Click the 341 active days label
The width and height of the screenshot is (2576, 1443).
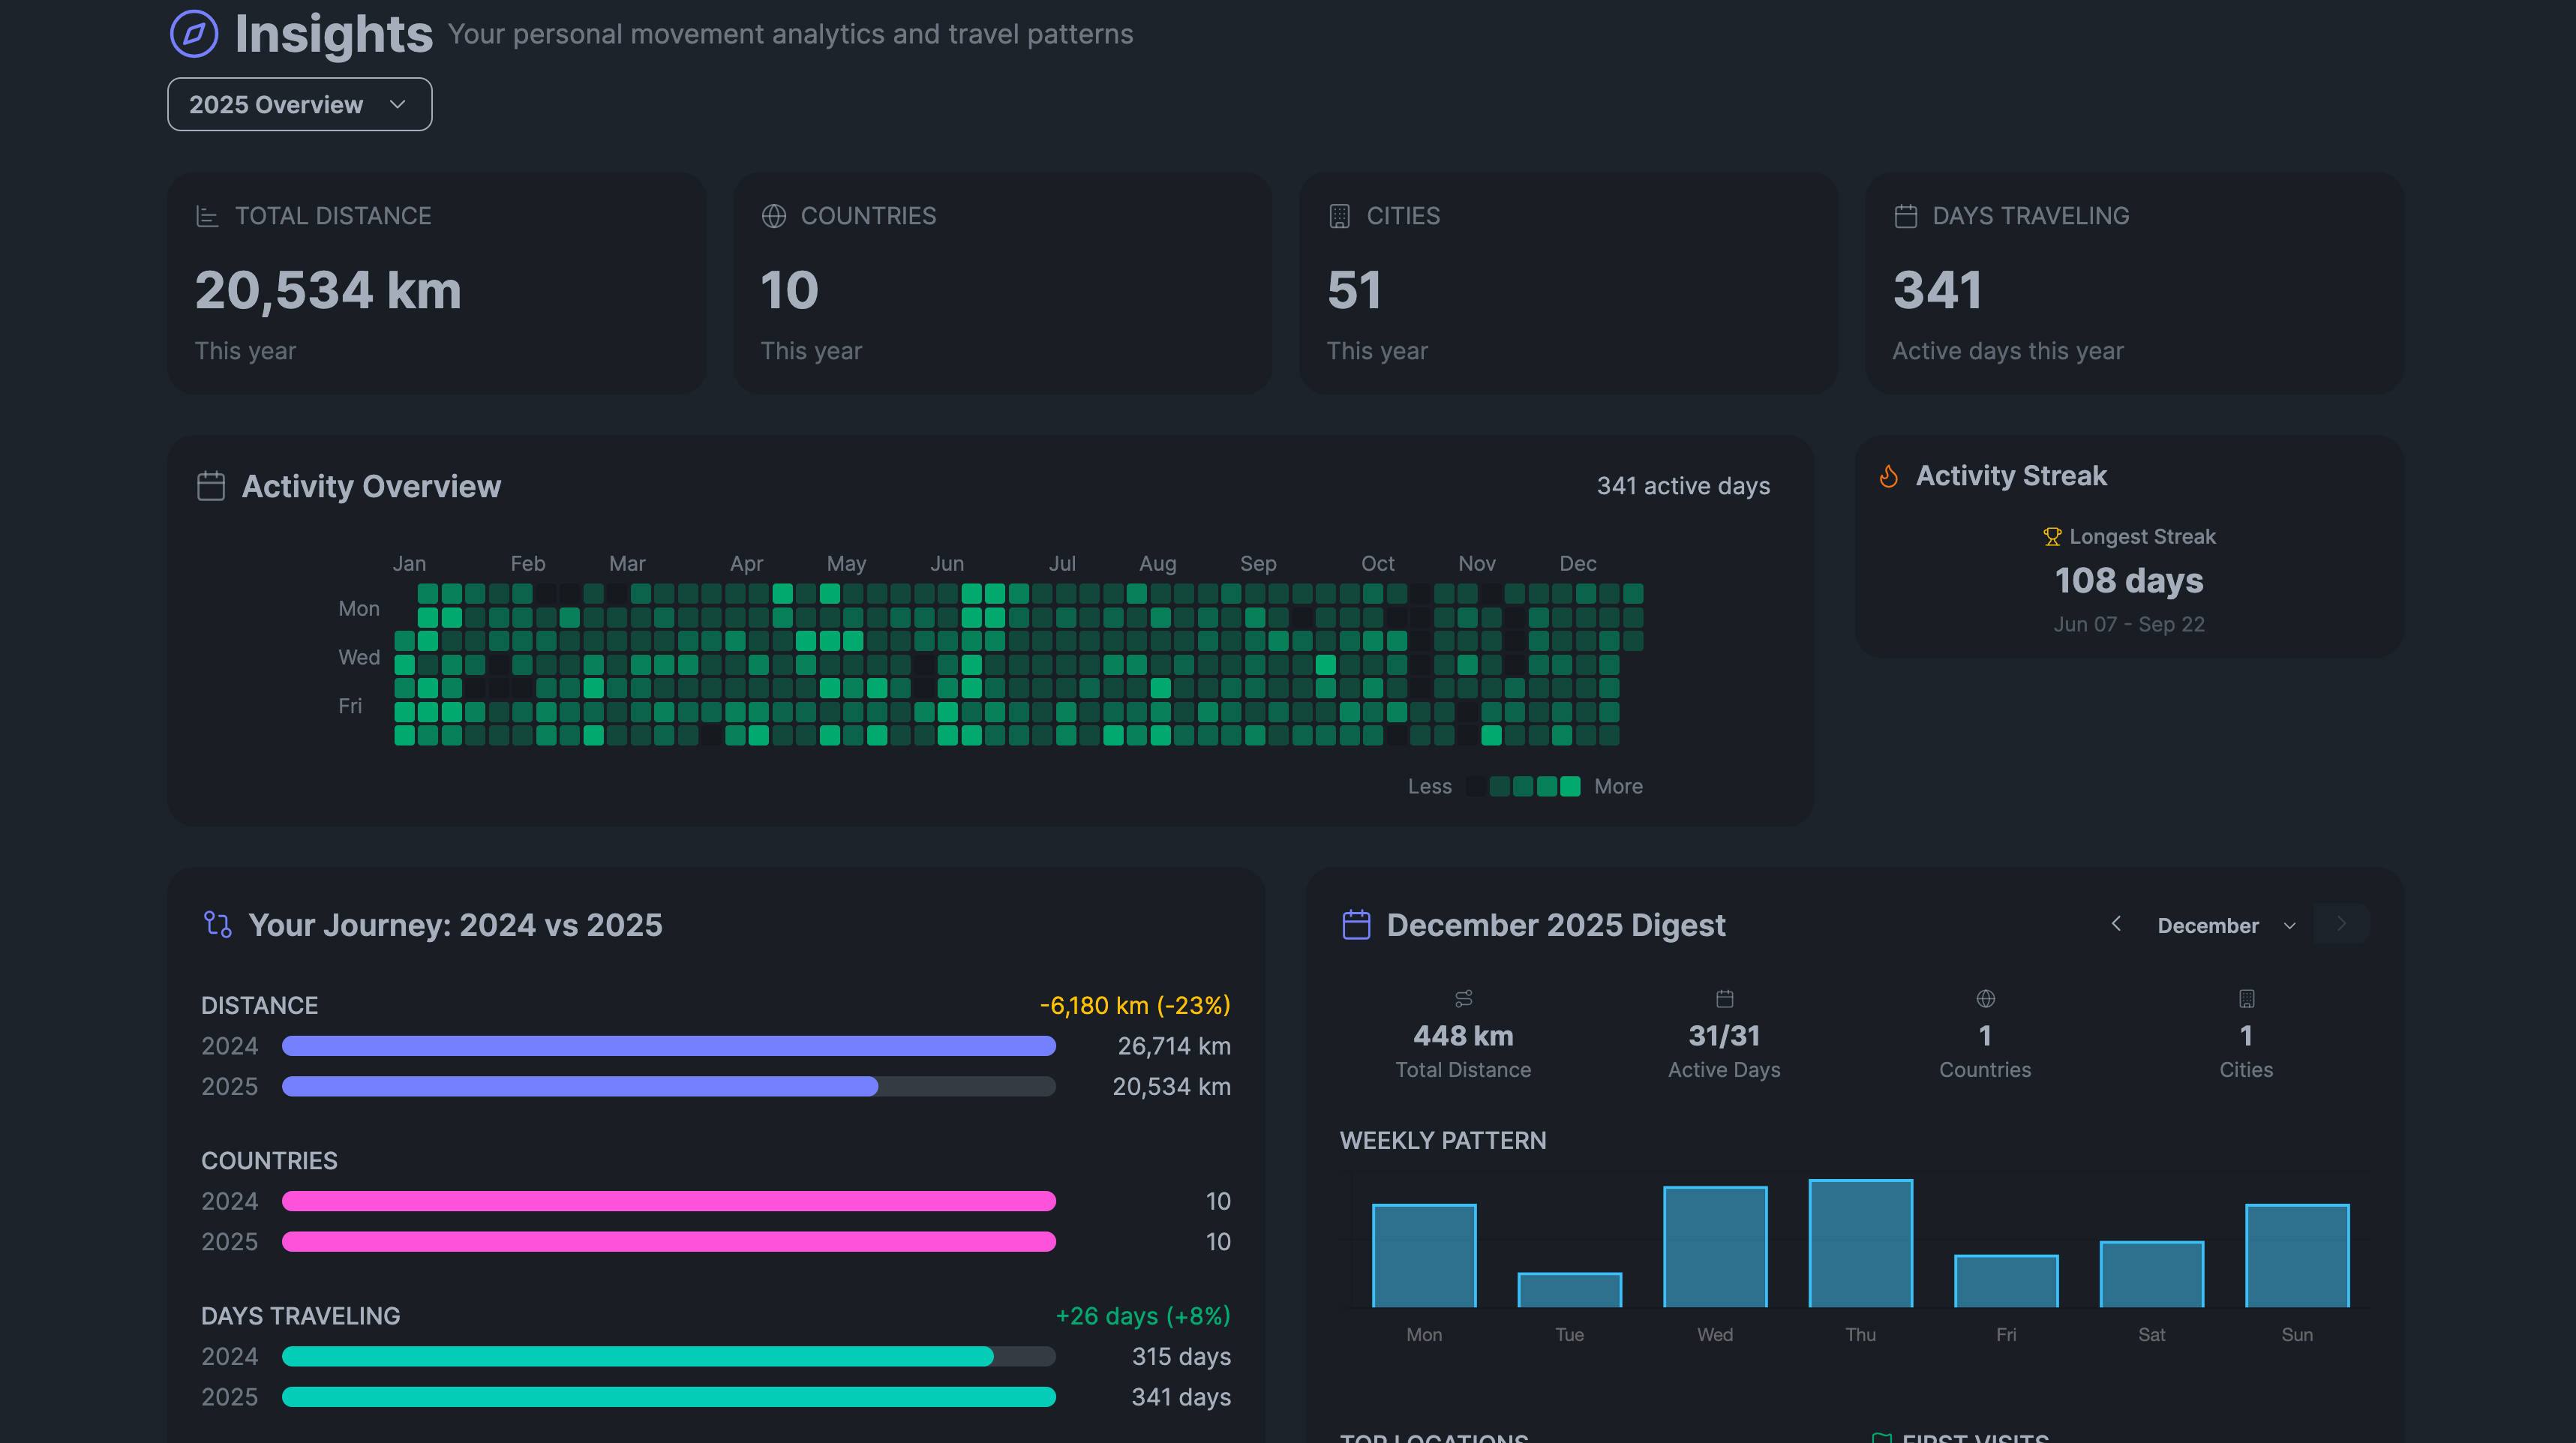(x=1683, y=486)
